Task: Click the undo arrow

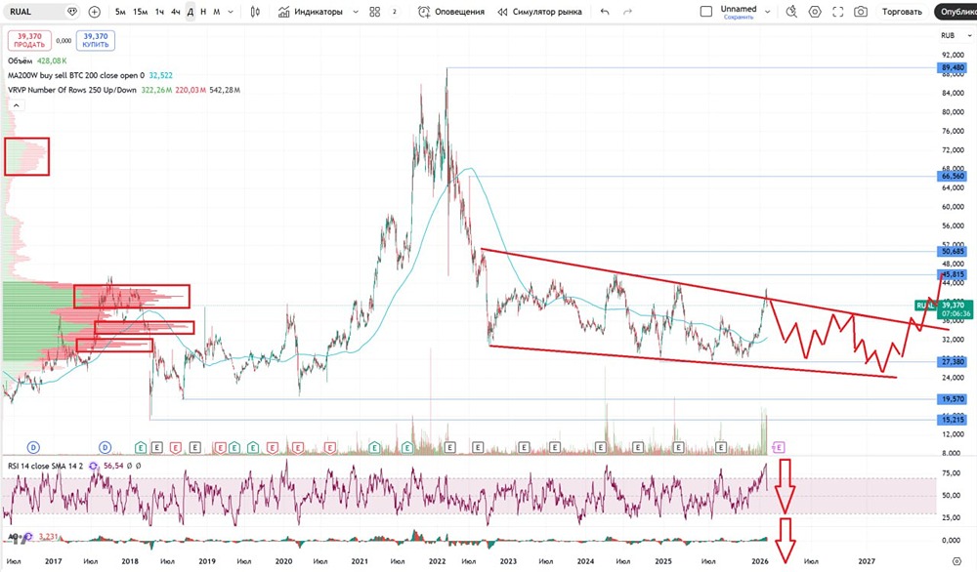Action: 605,11
